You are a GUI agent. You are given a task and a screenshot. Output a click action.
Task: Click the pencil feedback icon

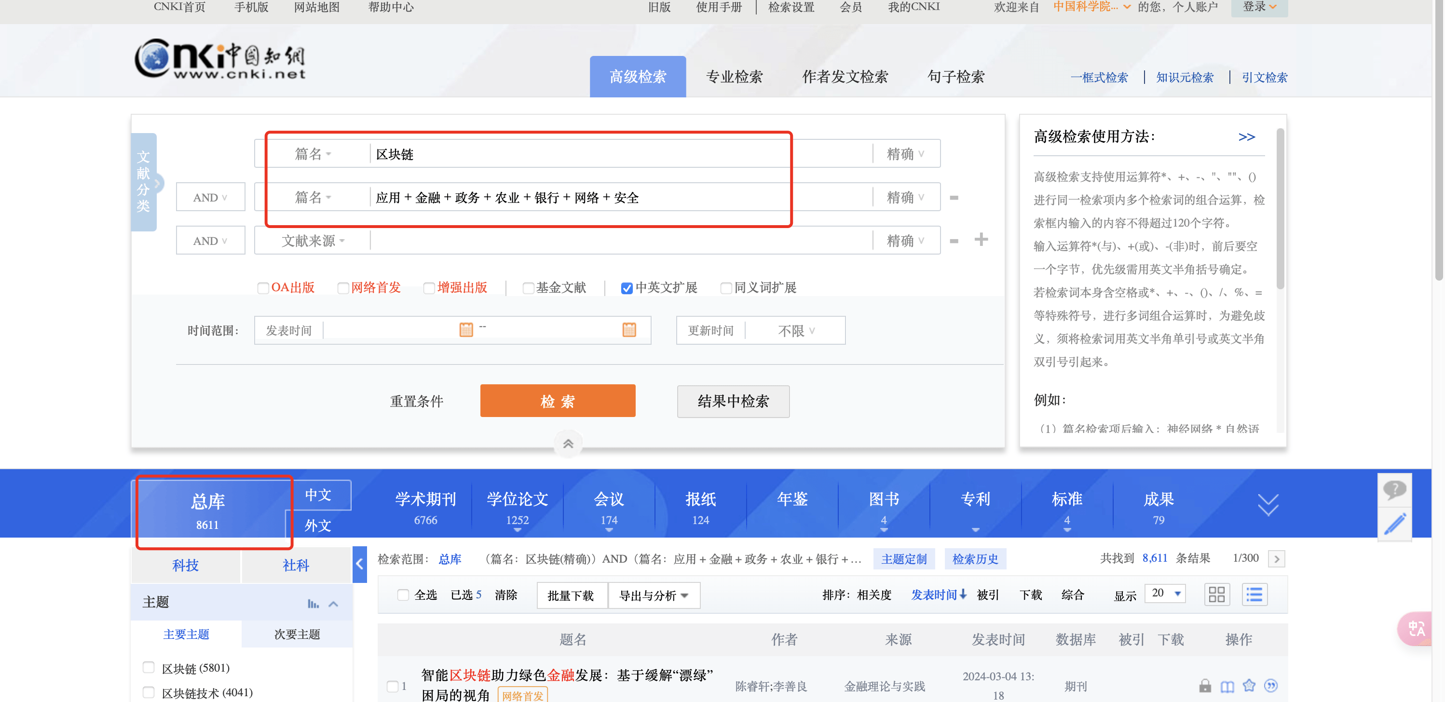click(1394, 523)
